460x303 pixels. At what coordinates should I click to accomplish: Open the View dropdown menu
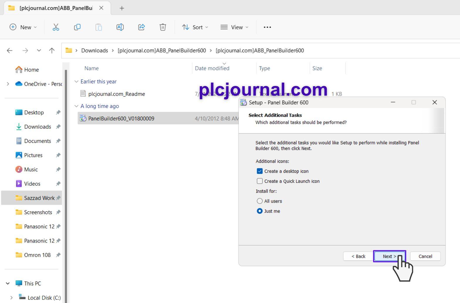[x=234, y=27]
